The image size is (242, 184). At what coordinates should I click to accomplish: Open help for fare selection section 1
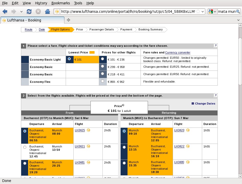(x=216, y=45)
